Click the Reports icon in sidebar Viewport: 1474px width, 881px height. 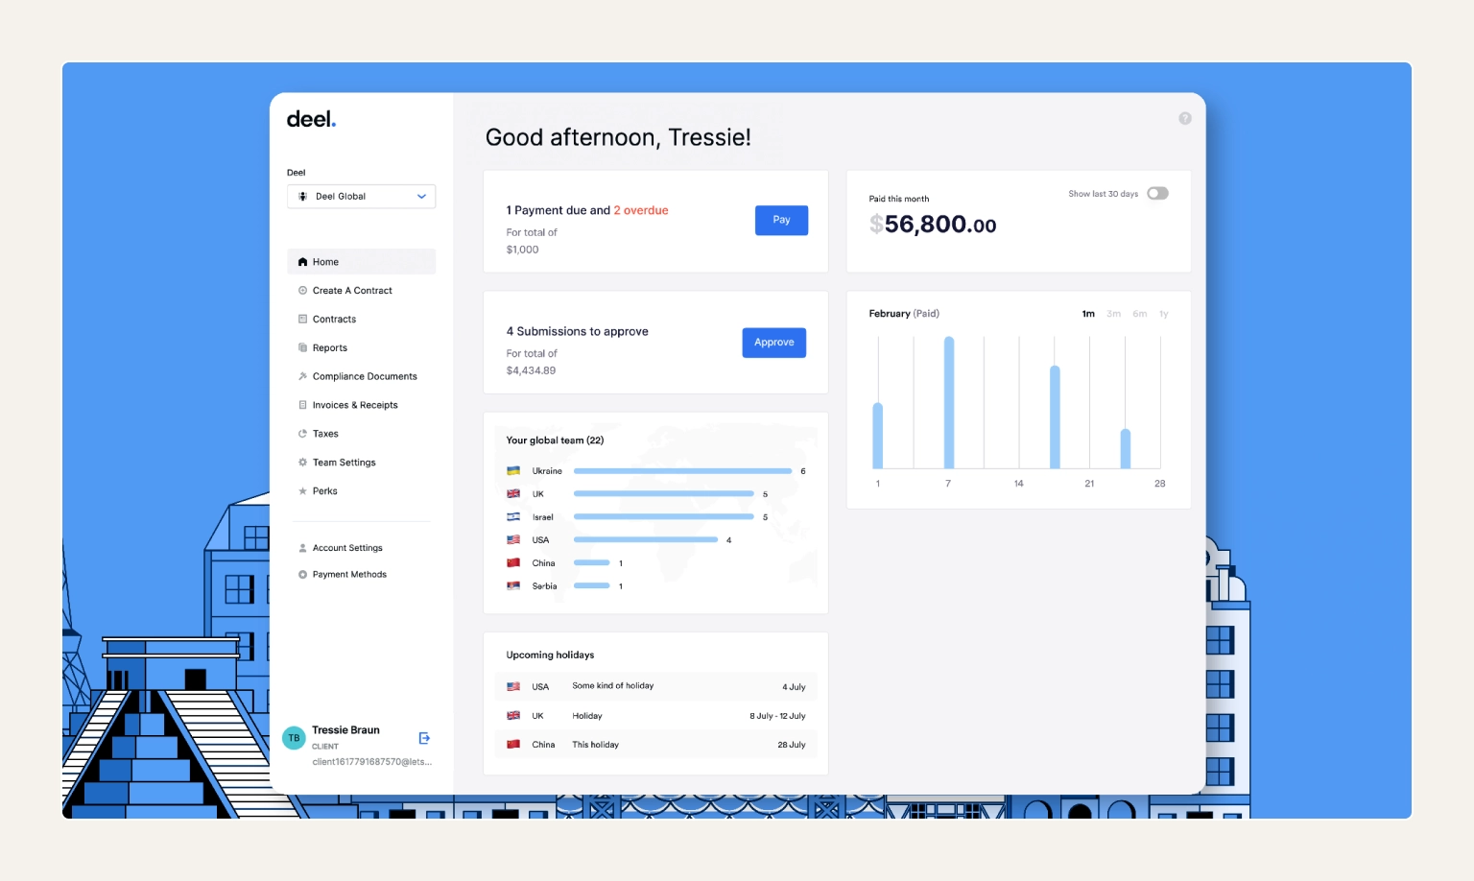pos(302,348)
